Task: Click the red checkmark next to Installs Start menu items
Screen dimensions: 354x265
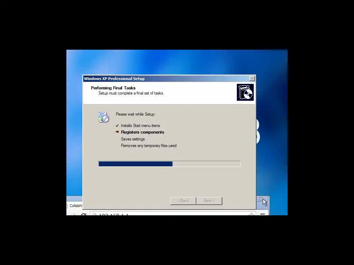Action: pyautogui.click(x=117, y=126)
